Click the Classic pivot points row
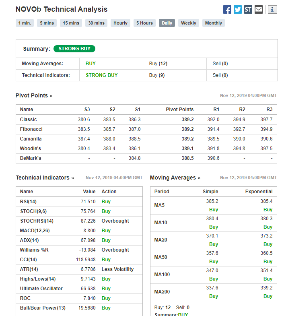This screenshot has width=284, height=316. [x=146, y=120]
